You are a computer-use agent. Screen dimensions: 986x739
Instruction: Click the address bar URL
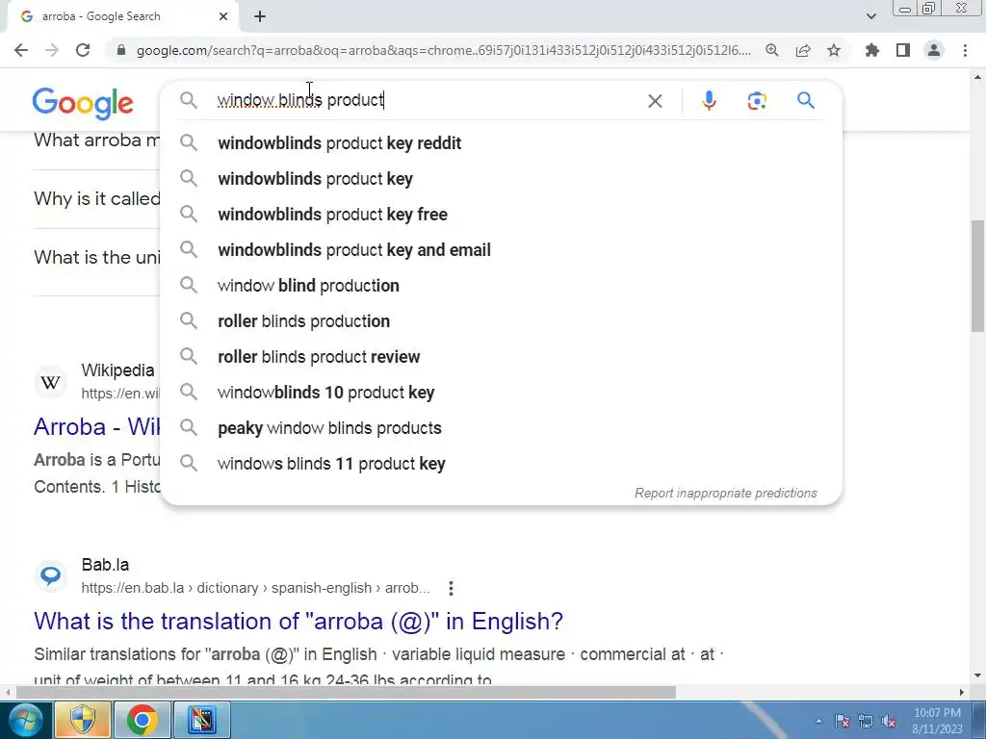tap(443, 50)
